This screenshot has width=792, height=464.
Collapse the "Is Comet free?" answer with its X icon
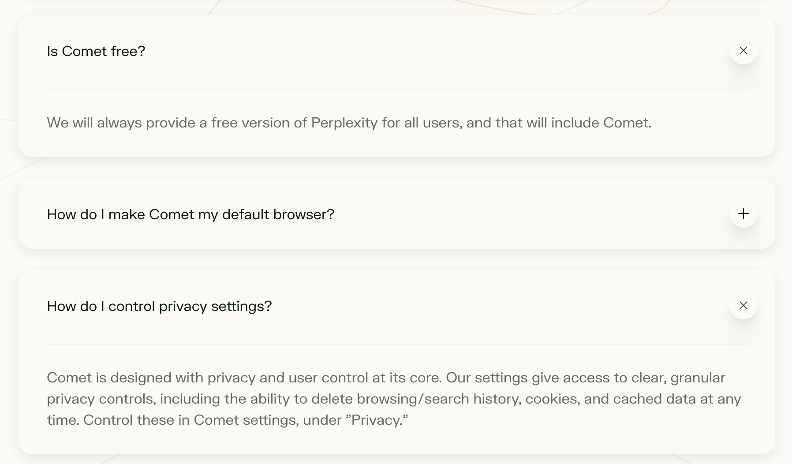coord(743,50)
